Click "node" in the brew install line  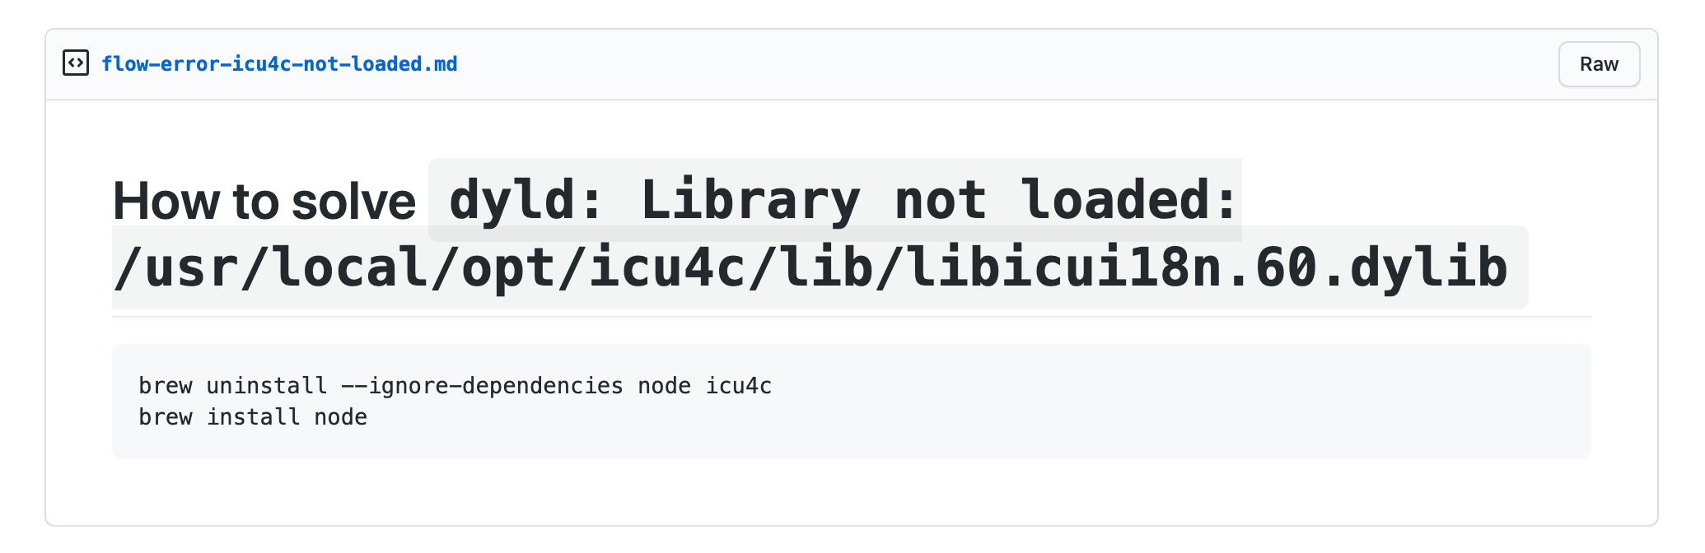point(341,417)
